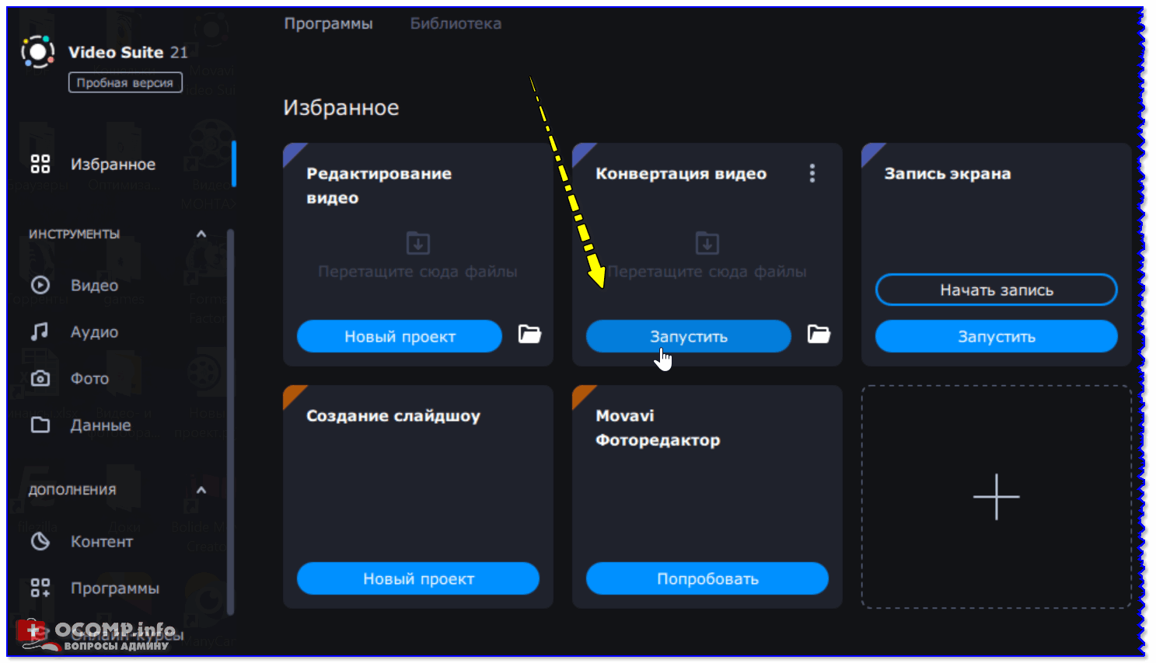Click the Фото camera icon
This screenshot has width=1156, height=663.
(40, 378)
